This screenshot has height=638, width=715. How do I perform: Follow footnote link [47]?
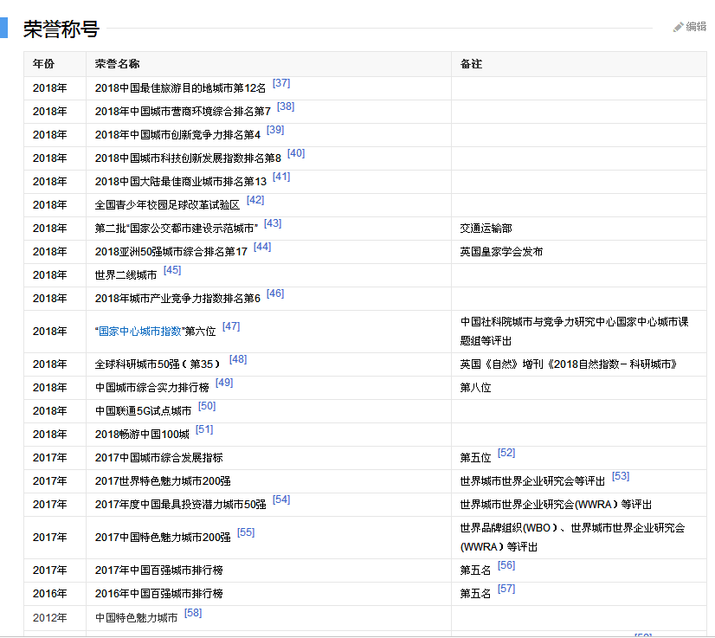(231, 326)
